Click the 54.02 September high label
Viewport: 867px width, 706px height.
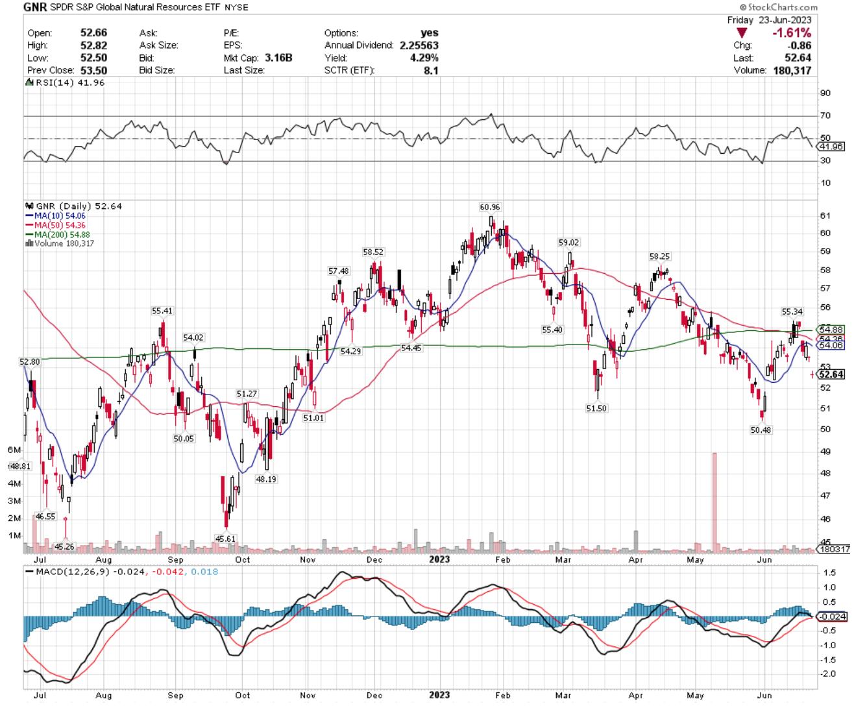click(x=193, y=337)
